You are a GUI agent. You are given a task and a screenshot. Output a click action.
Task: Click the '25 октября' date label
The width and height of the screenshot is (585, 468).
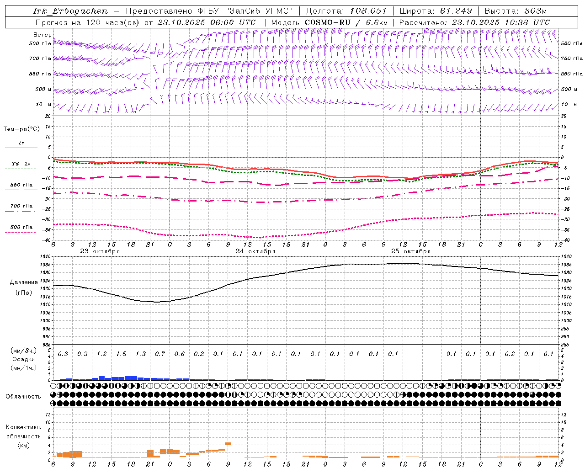pos(411,251)
